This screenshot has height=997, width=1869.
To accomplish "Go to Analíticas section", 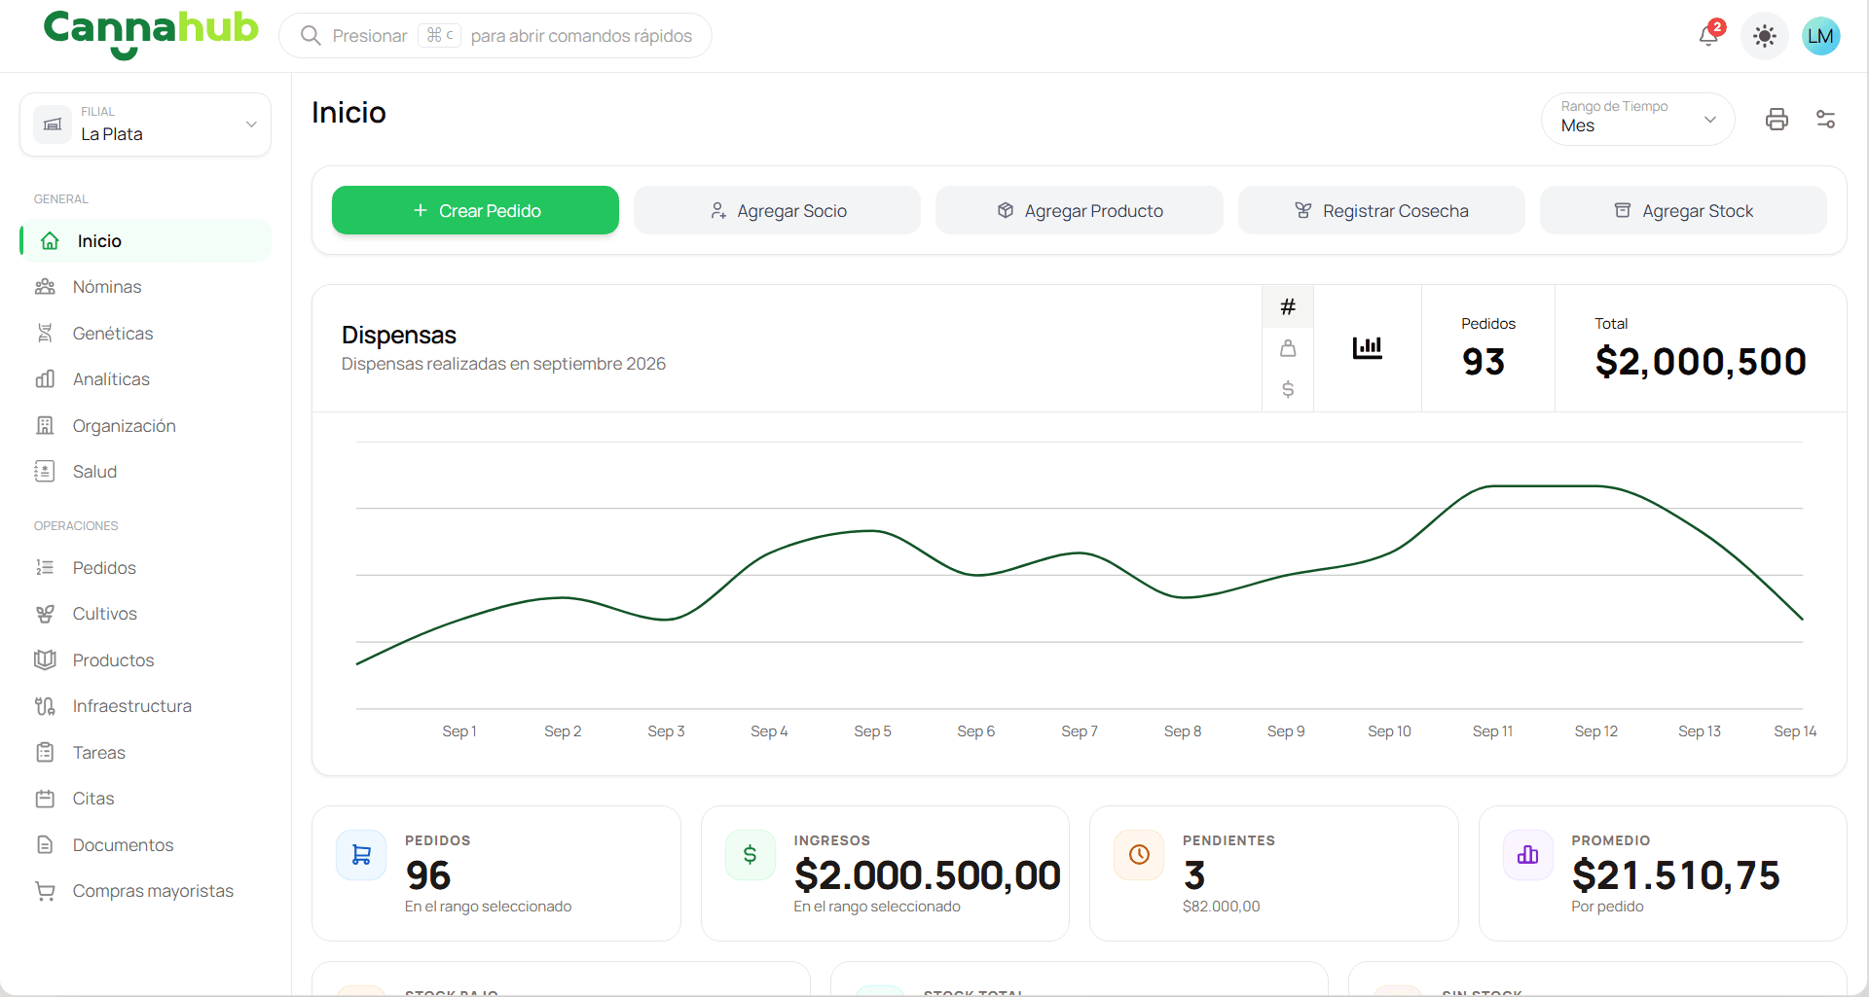I will tap(145, 379).
